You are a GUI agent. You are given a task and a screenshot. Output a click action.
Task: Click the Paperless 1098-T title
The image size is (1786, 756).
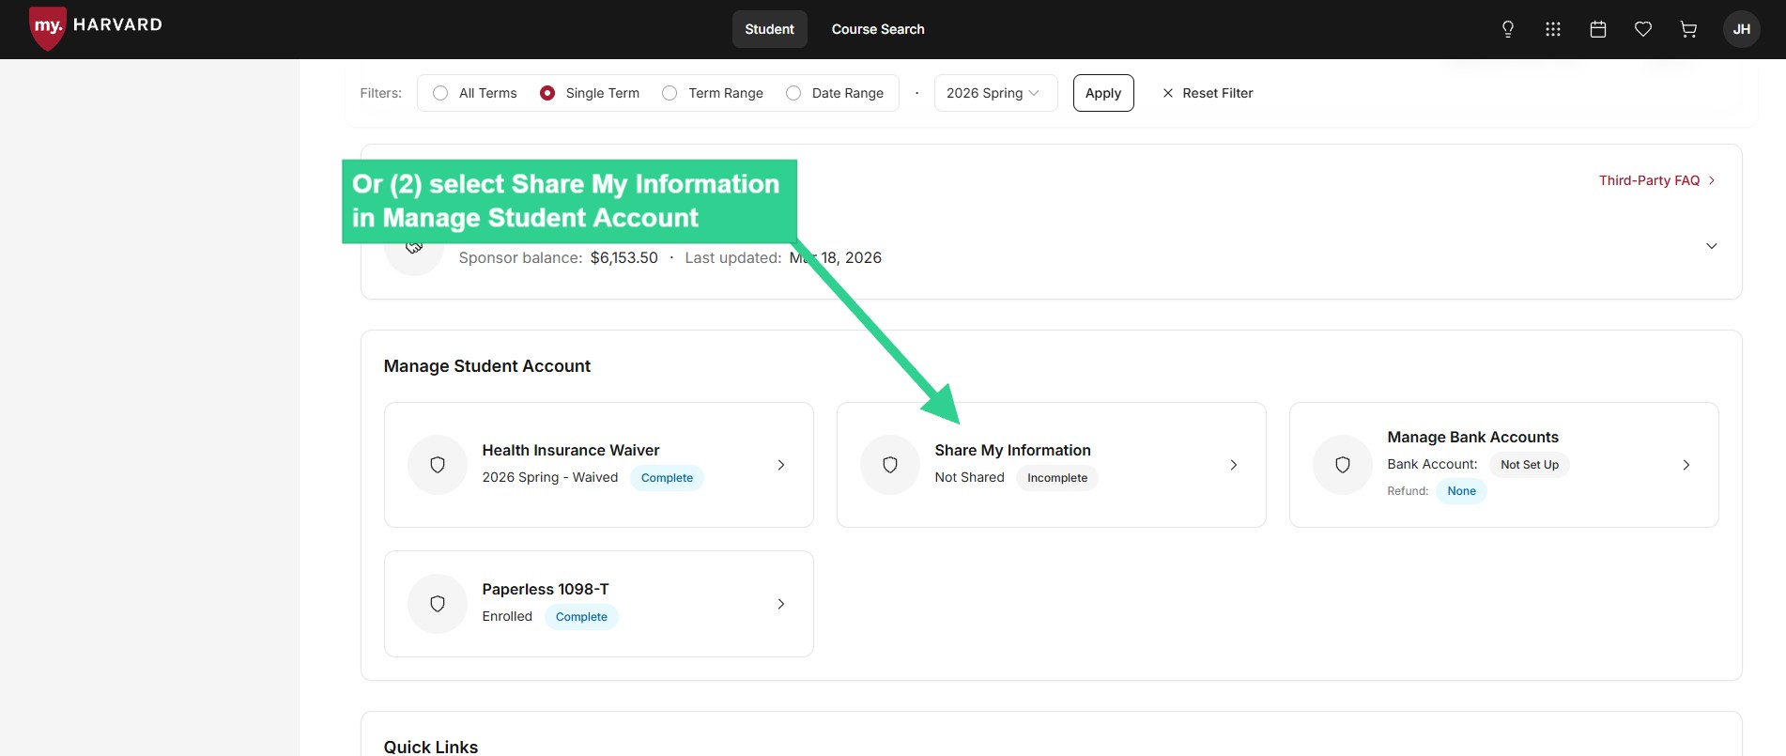546,590
